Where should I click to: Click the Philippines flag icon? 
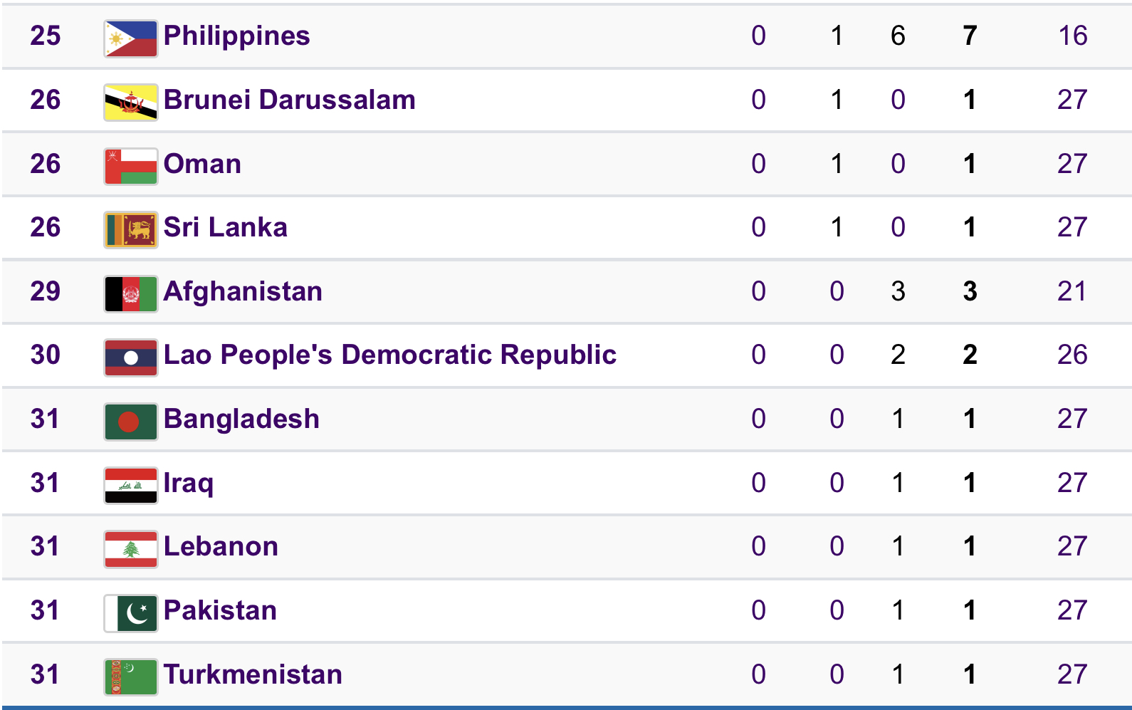tap(130, 38)
